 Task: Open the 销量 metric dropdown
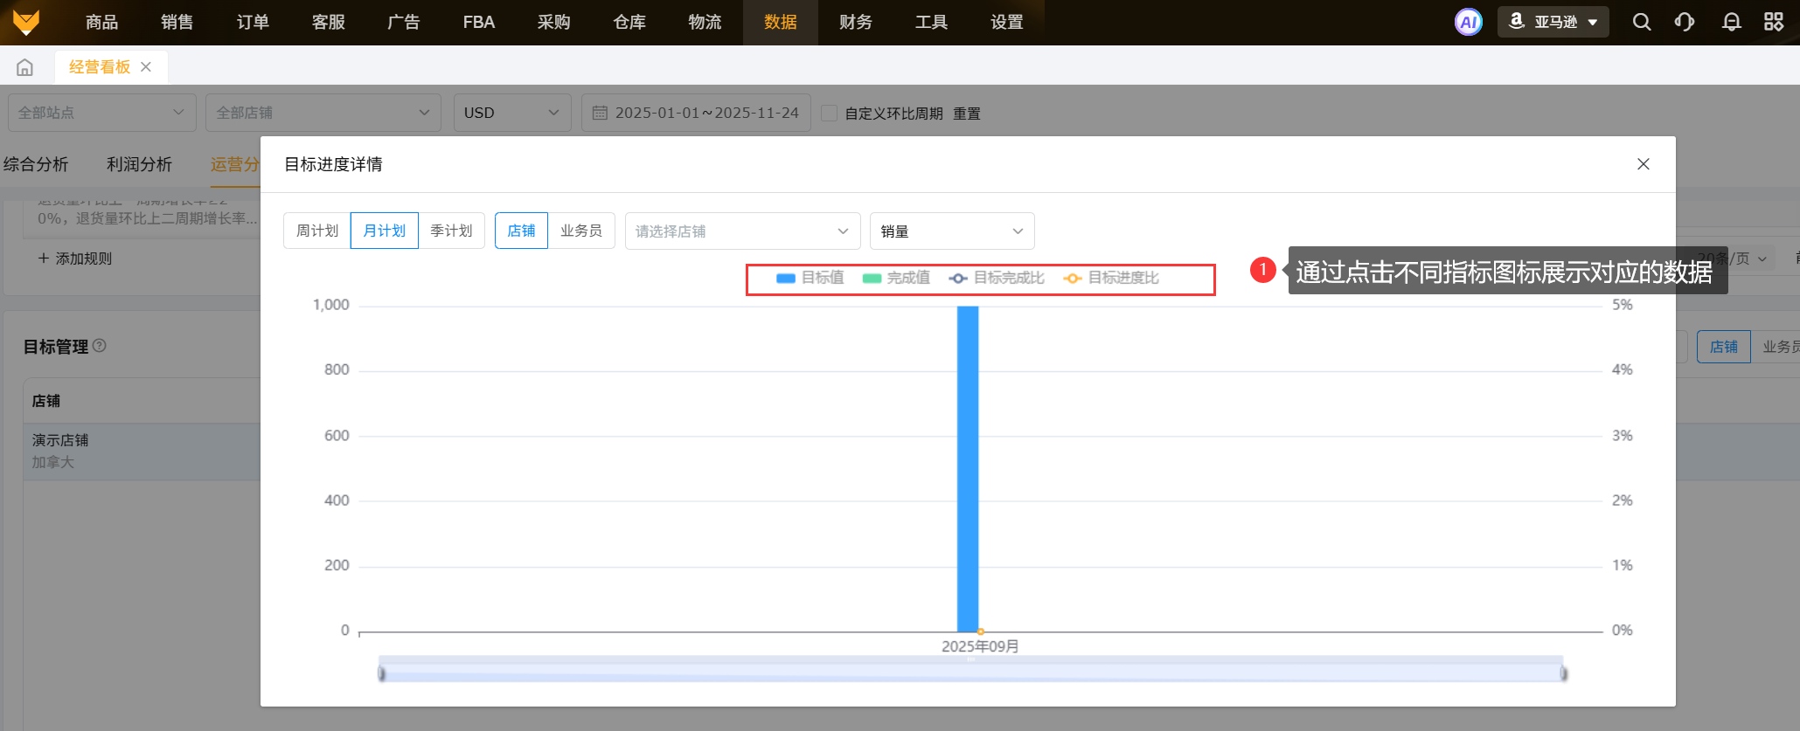pos(952,231)
